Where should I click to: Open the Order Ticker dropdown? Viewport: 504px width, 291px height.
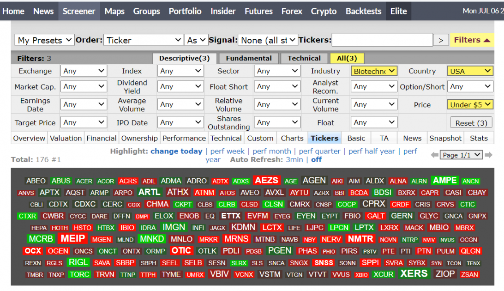point(144,40)
